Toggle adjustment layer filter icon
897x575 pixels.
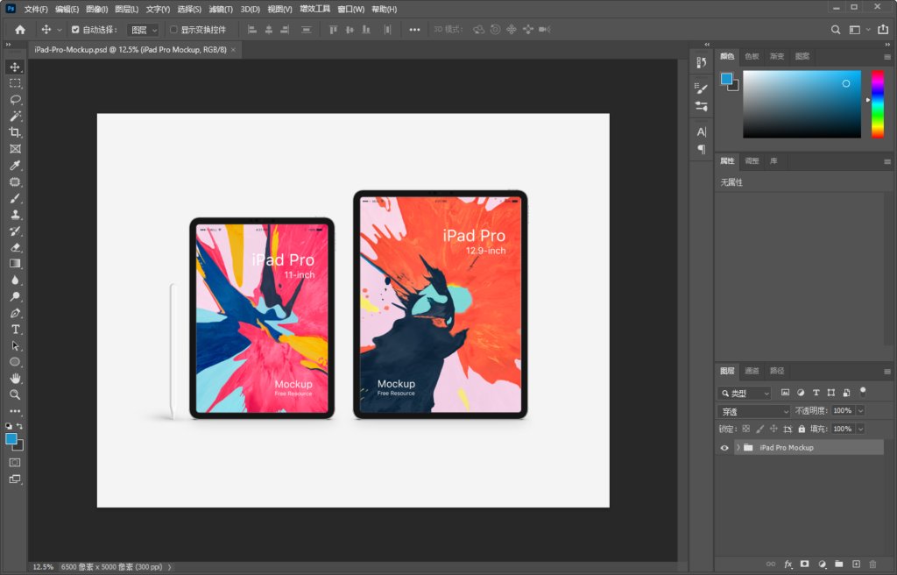click(x=801, y=393)
